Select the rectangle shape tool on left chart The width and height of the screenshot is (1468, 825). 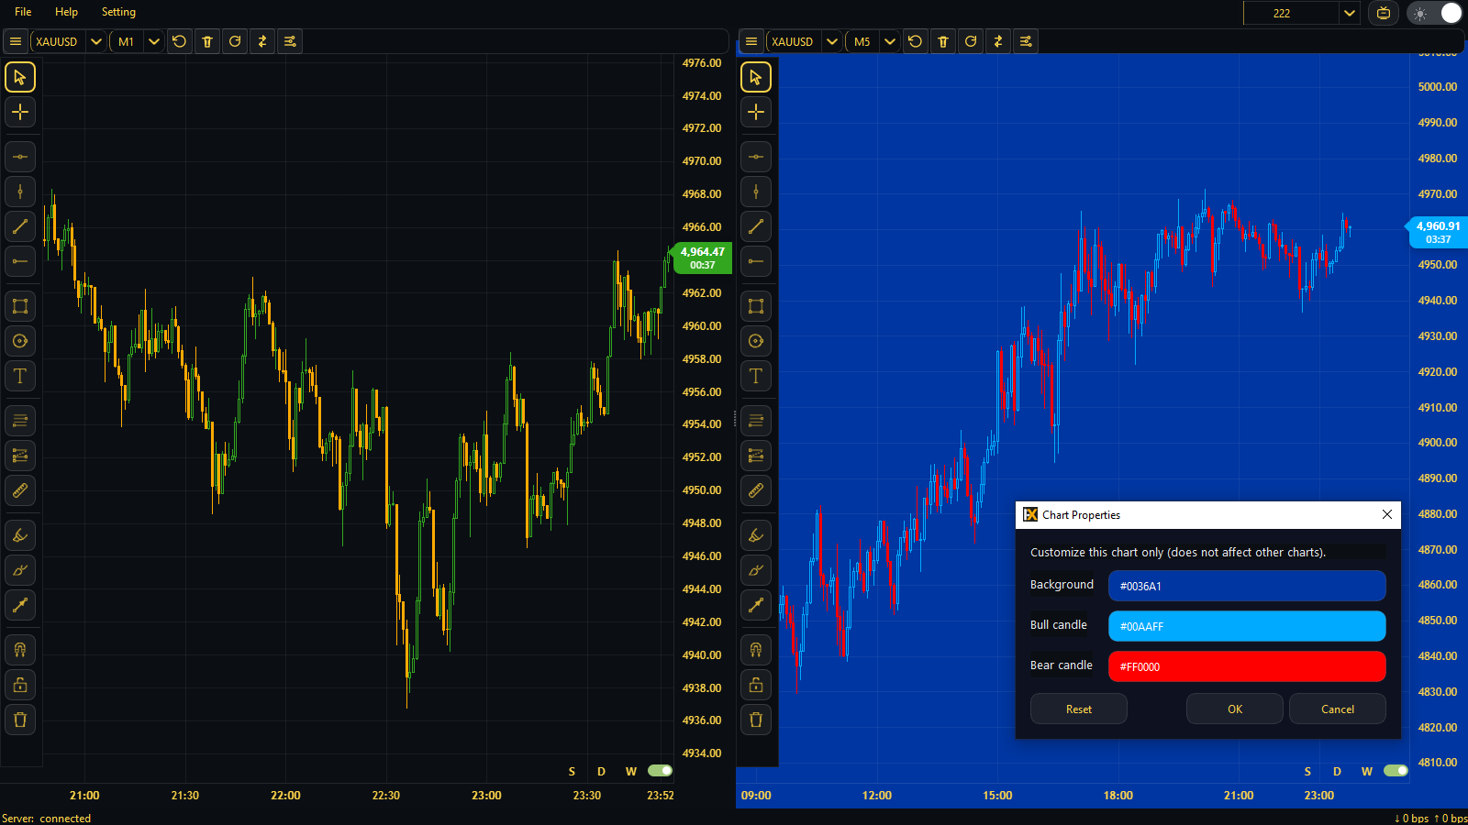point(20,306)
